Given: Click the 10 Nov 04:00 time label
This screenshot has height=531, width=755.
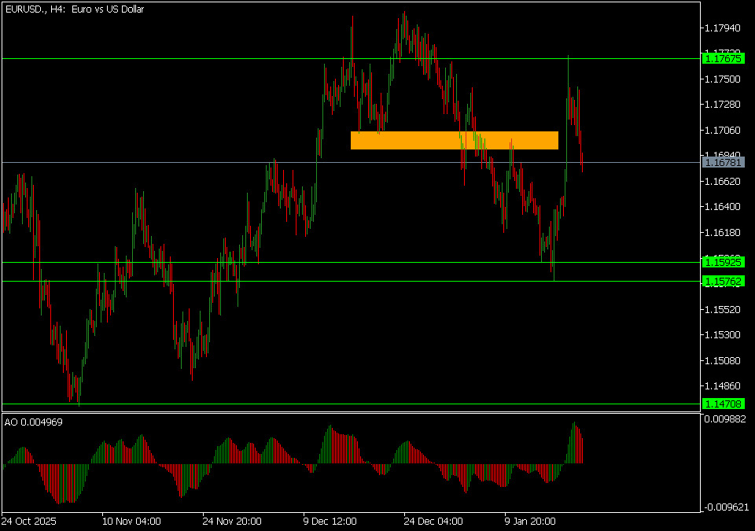Looking at the screenshot, I should tap(131, 521).
